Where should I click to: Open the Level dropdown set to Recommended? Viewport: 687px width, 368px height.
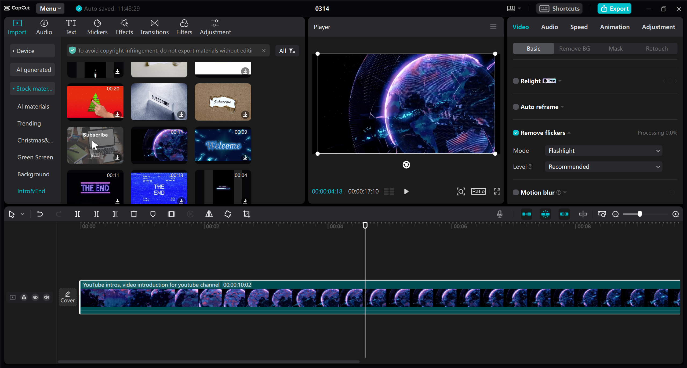(x=603, y=166)
